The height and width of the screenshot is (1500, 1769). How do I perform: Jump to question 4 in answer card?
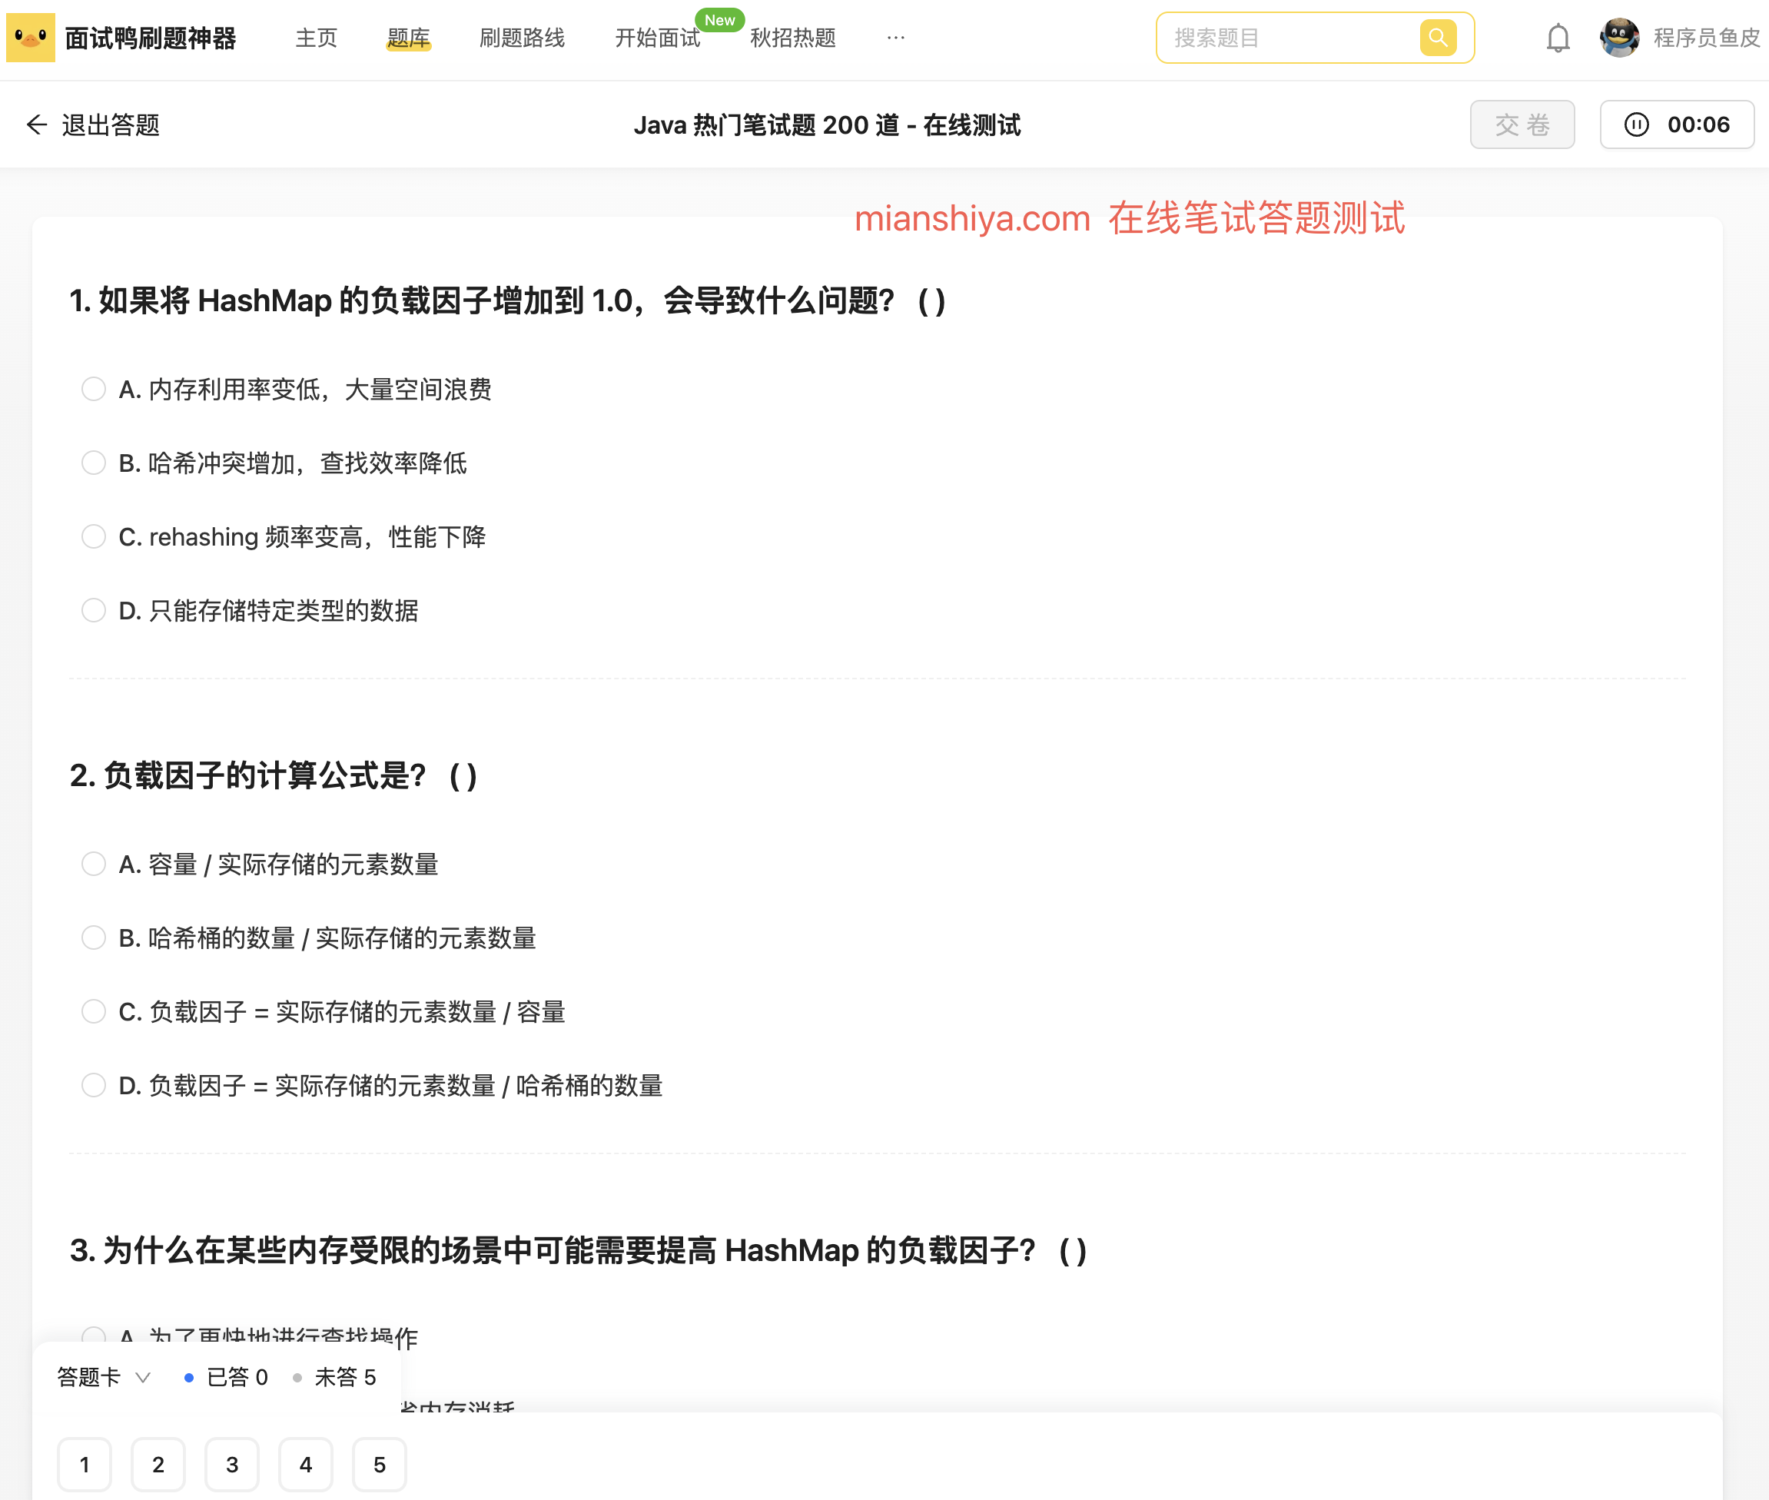coord(305,1465)
